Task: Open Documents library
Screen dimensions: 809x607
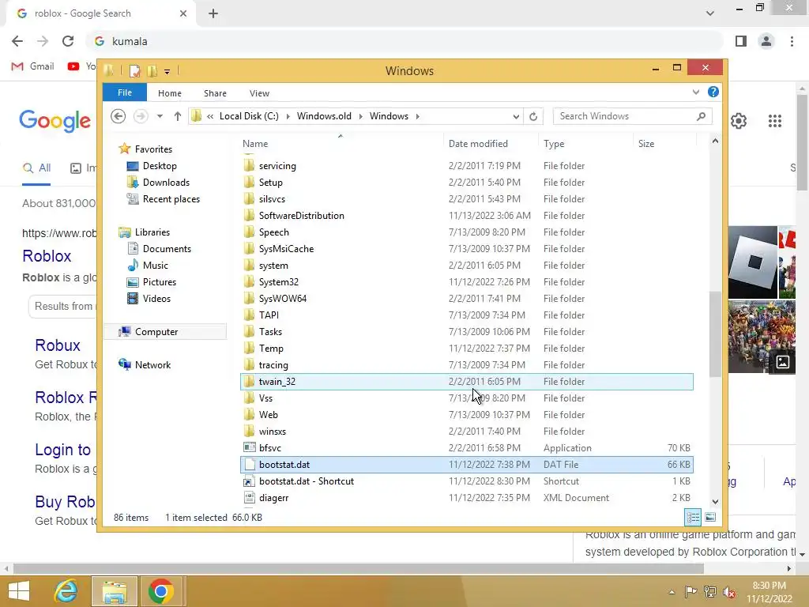Action: 167,249
